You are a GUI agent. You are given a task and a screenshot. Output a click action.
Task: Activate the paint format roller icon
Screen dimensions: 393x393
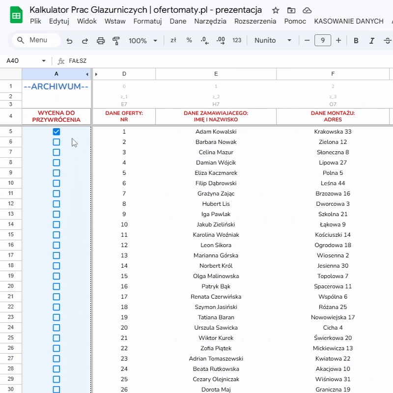tap(116, 41)
